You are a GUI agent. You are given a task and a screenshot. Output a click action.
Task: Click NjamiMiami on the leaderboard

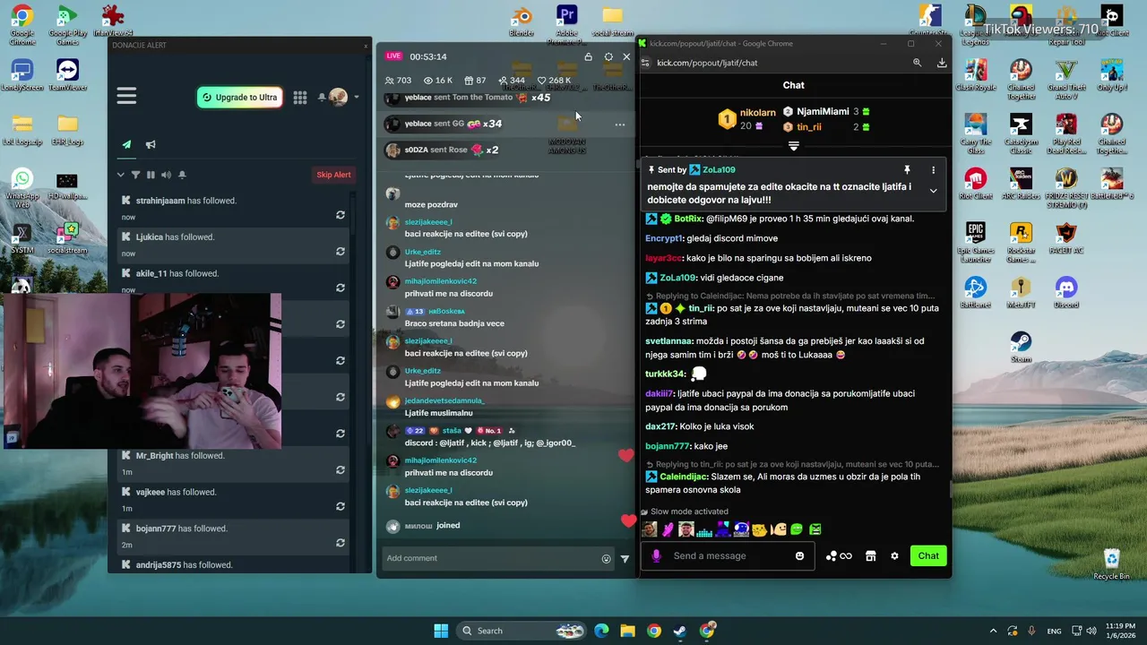pyautogui.click(x=823, y=112)
